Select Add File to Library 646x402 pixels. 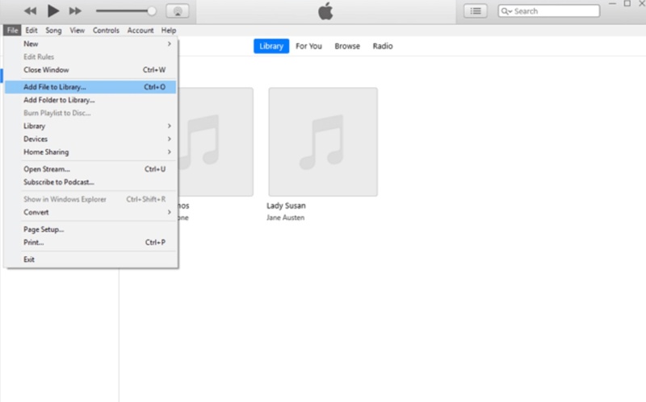coord(90,87)
